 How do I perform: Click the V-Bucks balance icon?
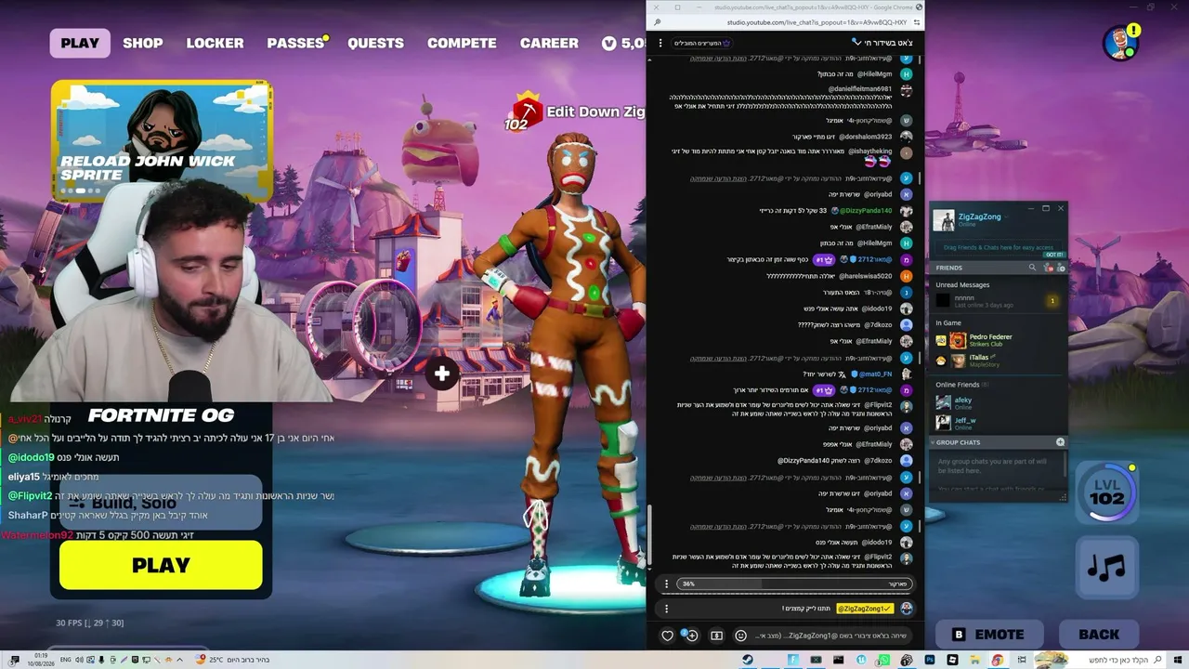coord(609,43)
